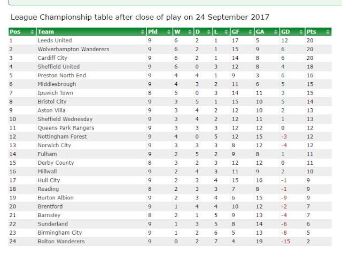Image resolution: width=342 pixels, height=256 pixels.
Task: Sort table by Pts arrows
Action: [x=328, y=32]
